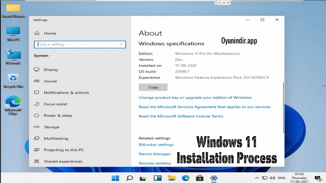Open Microsoft Software License Terms link
The height and width of the screenshot is (183, 326).
click(181, 116)
